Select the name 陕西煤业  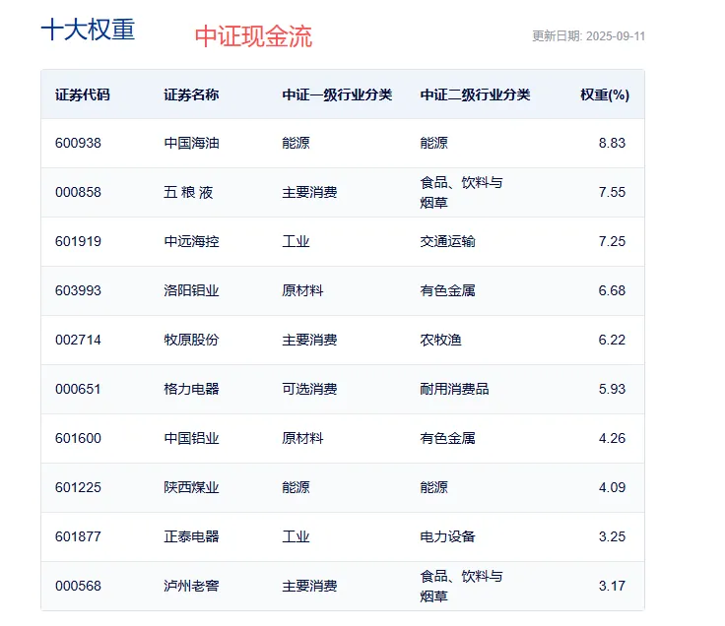coord(191,487)
